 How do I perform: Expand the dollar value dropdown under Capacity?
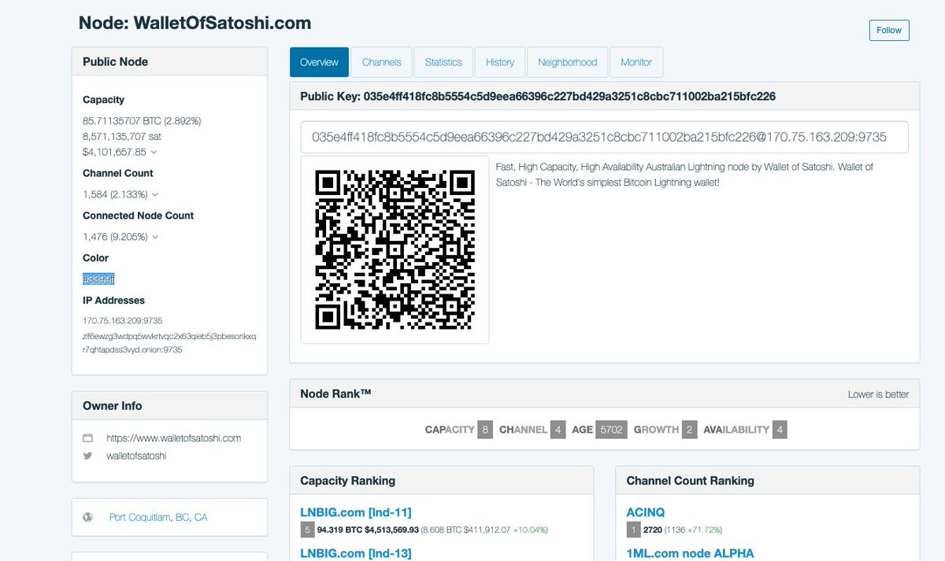(x=153, y=152)
